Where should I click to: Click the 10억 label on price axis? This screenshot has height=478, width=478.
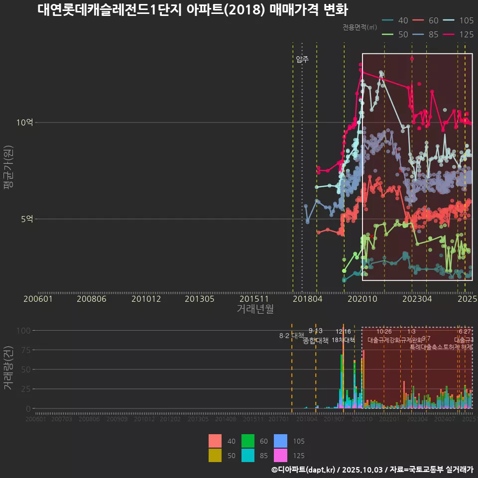pos(24,122)
